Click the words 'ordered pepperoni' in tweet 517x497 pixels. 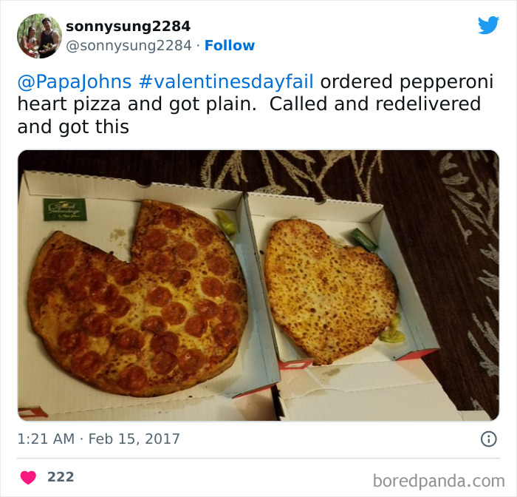[x=407, y=81]
